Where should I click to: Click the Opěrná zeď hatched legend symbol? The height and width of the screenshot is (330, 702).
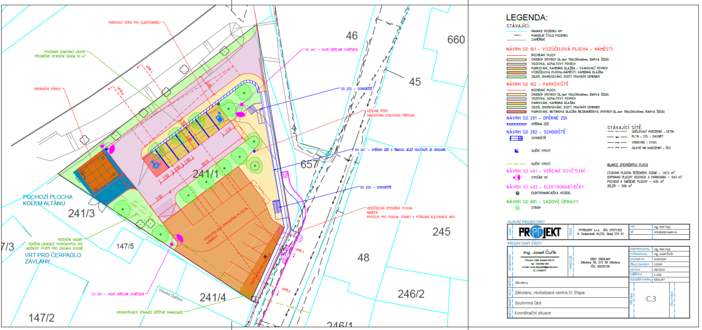[x=517, y=124]
